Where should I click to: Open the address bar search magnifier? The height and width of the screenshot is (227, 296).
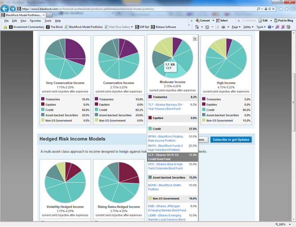(258, 9)
